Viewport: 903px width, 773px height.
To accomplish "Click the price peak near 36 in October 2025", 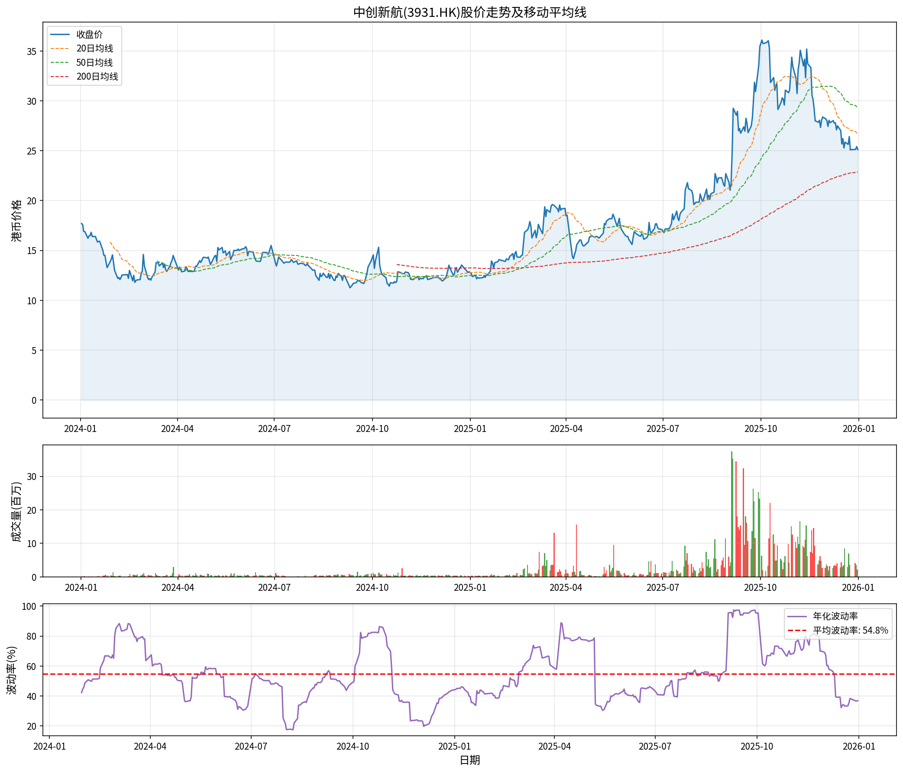I will pos(762,41).
